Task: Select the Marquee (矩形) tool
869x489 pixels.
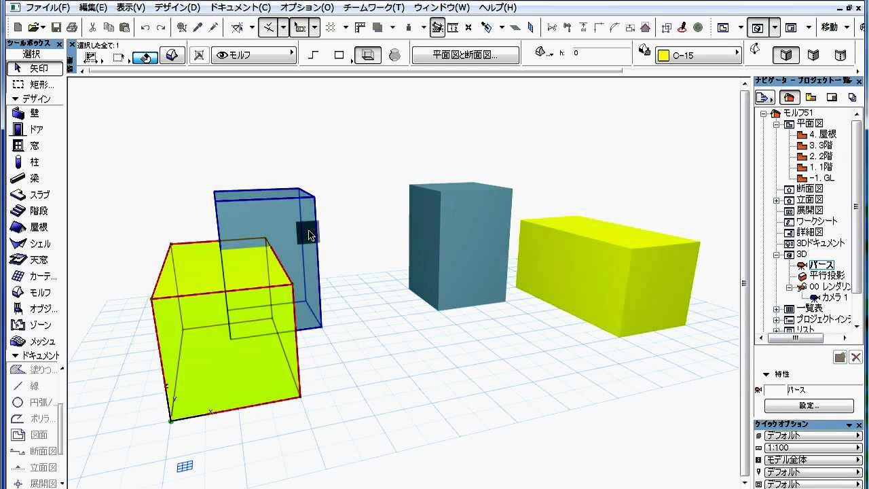Action: (x=35, y=85)
